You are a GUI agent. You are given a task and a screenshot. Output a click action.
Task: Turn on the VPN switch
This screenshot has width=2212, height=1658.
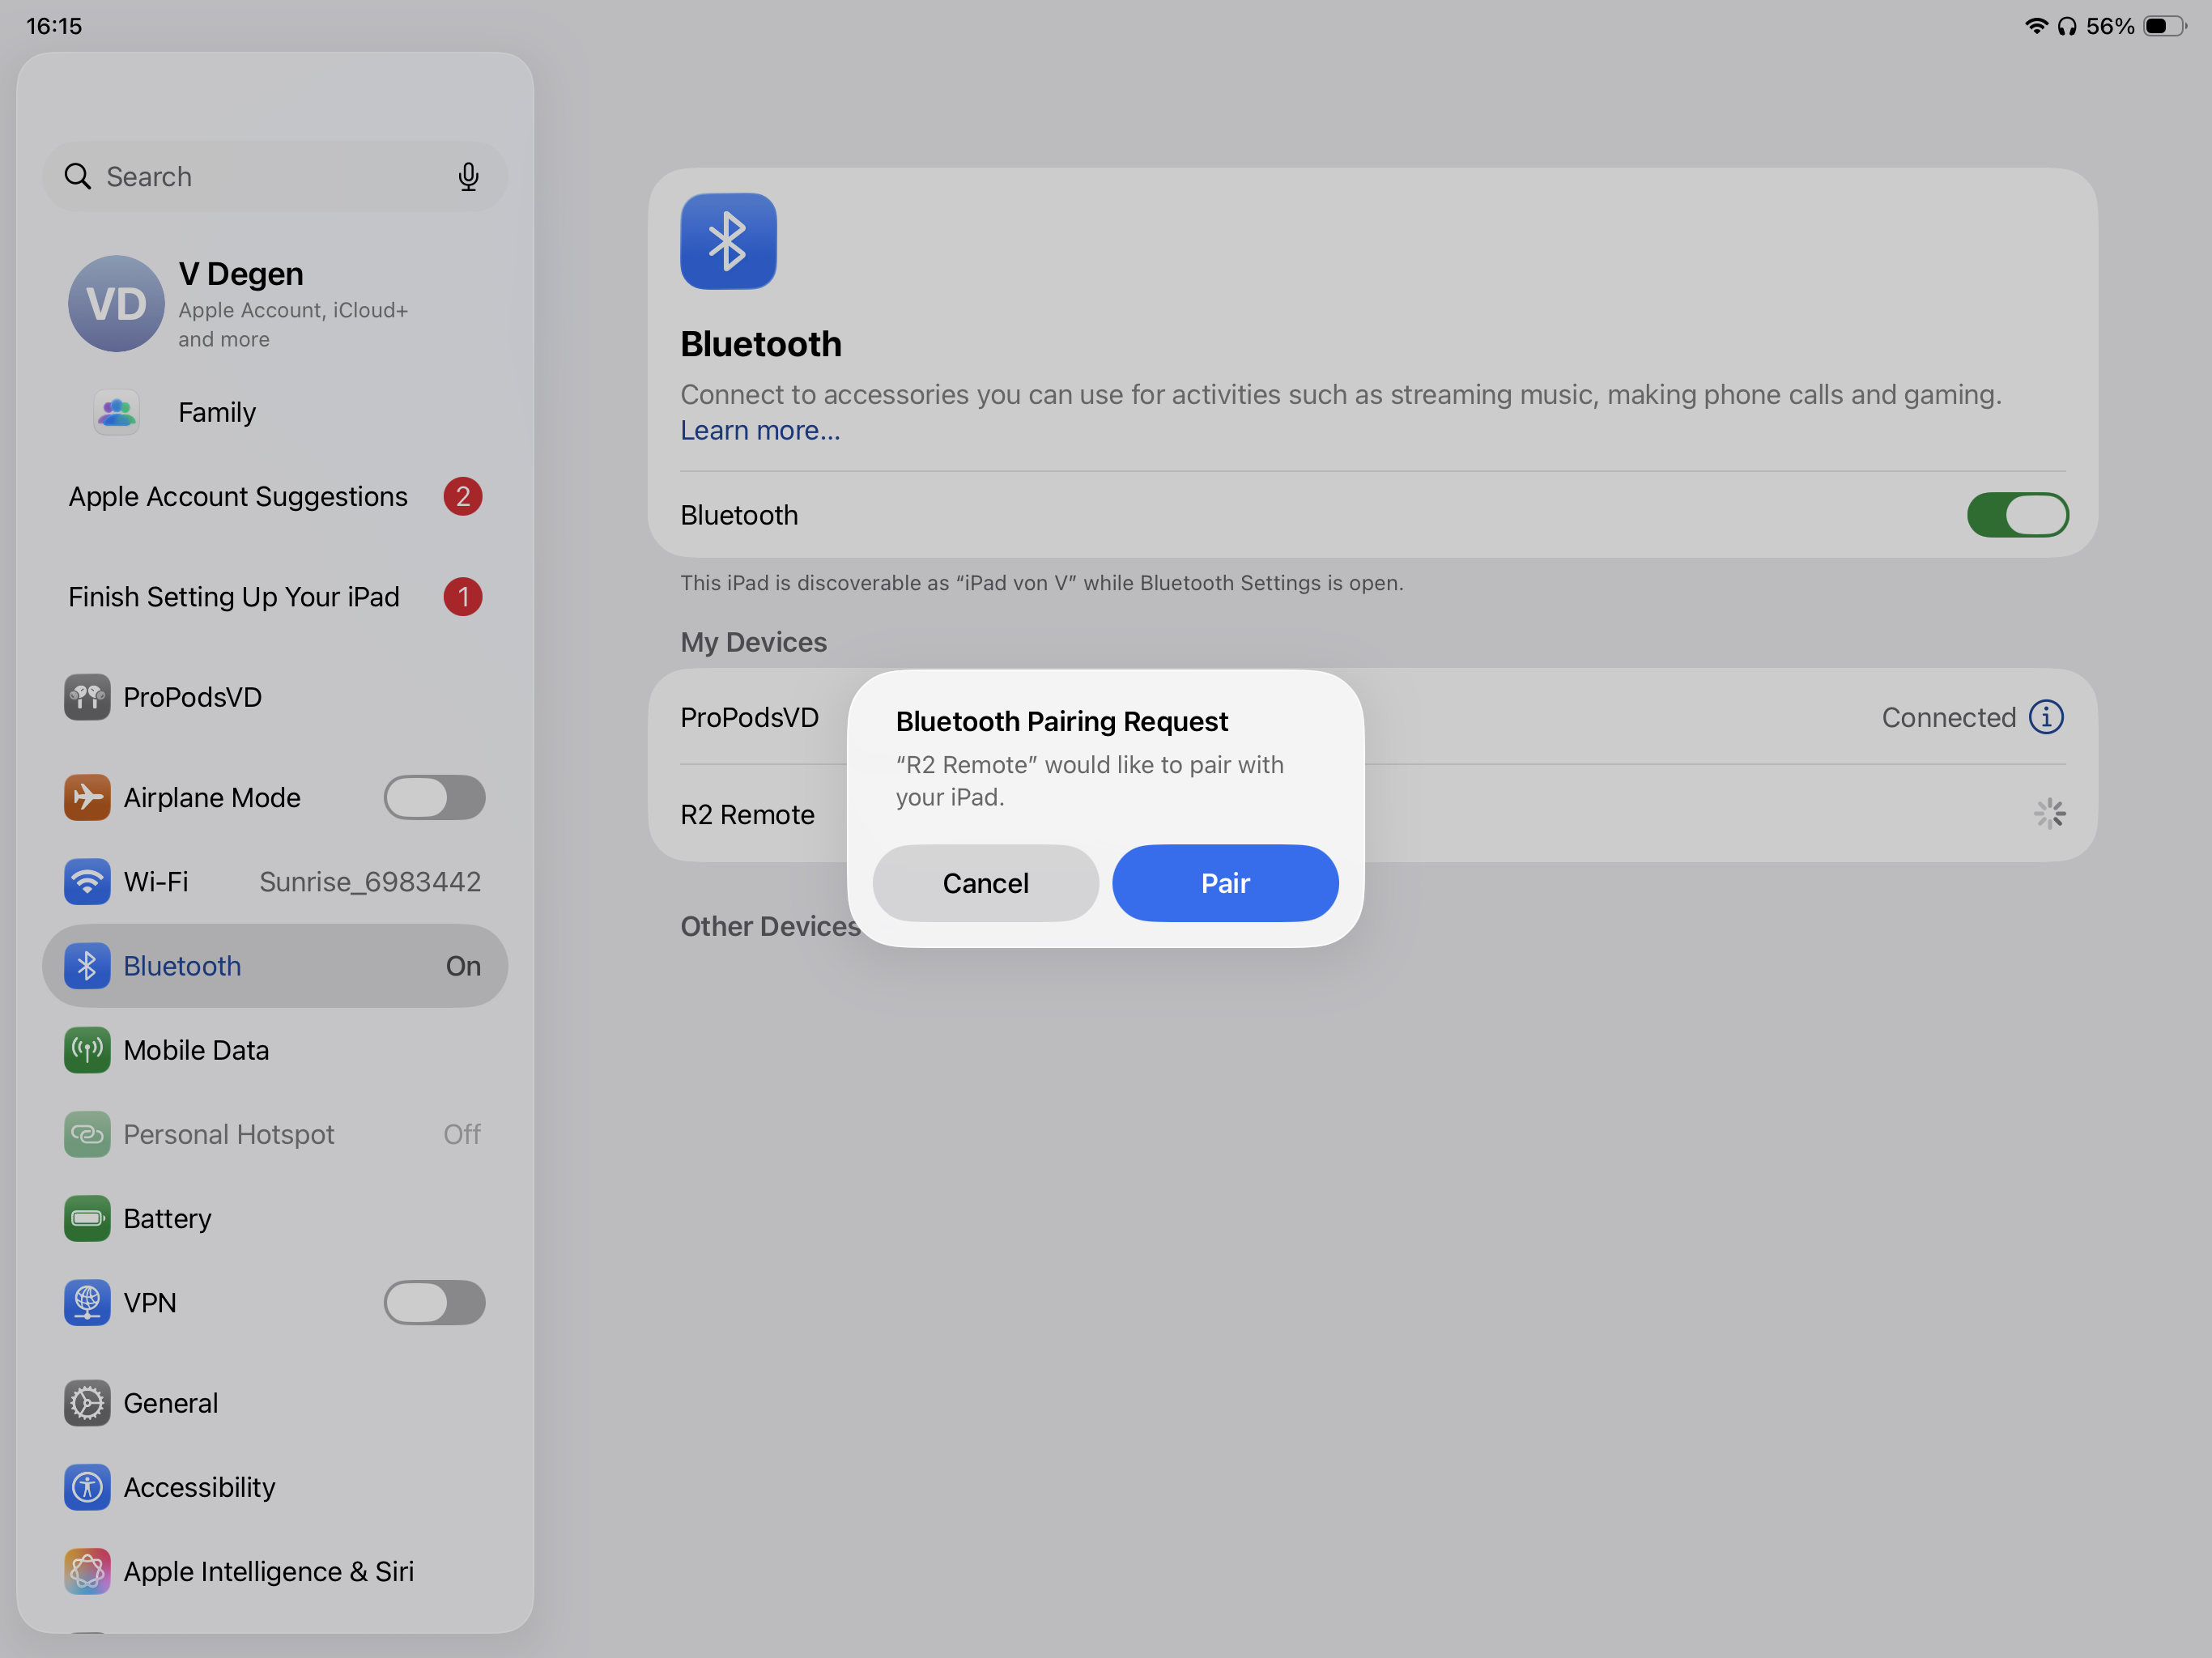pos(435,1303)
